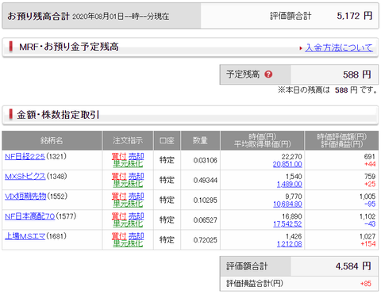
Task: Click 単元株化 for VIX短期先物
Action: pyautogui.click(x=128, y=204)
